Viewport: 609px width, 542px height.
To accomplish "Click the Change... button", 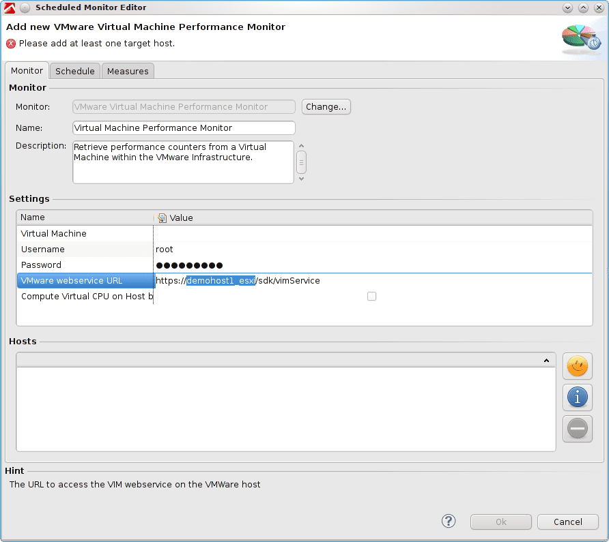I will pyautogui.click(x=326, y=106).
